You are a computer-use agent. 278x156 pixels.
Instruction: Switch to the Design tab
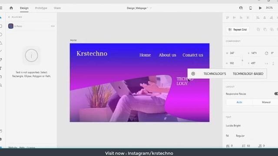tap(24, 8)
